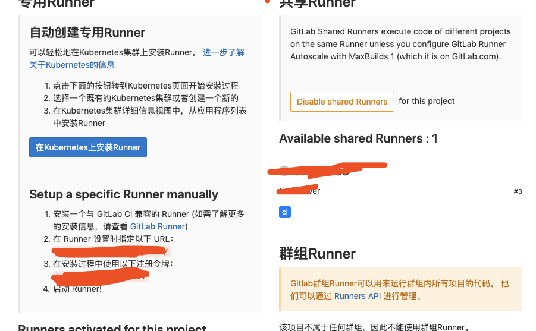Click the Gitlab群组Runner orange notice text

coord(400,289)
